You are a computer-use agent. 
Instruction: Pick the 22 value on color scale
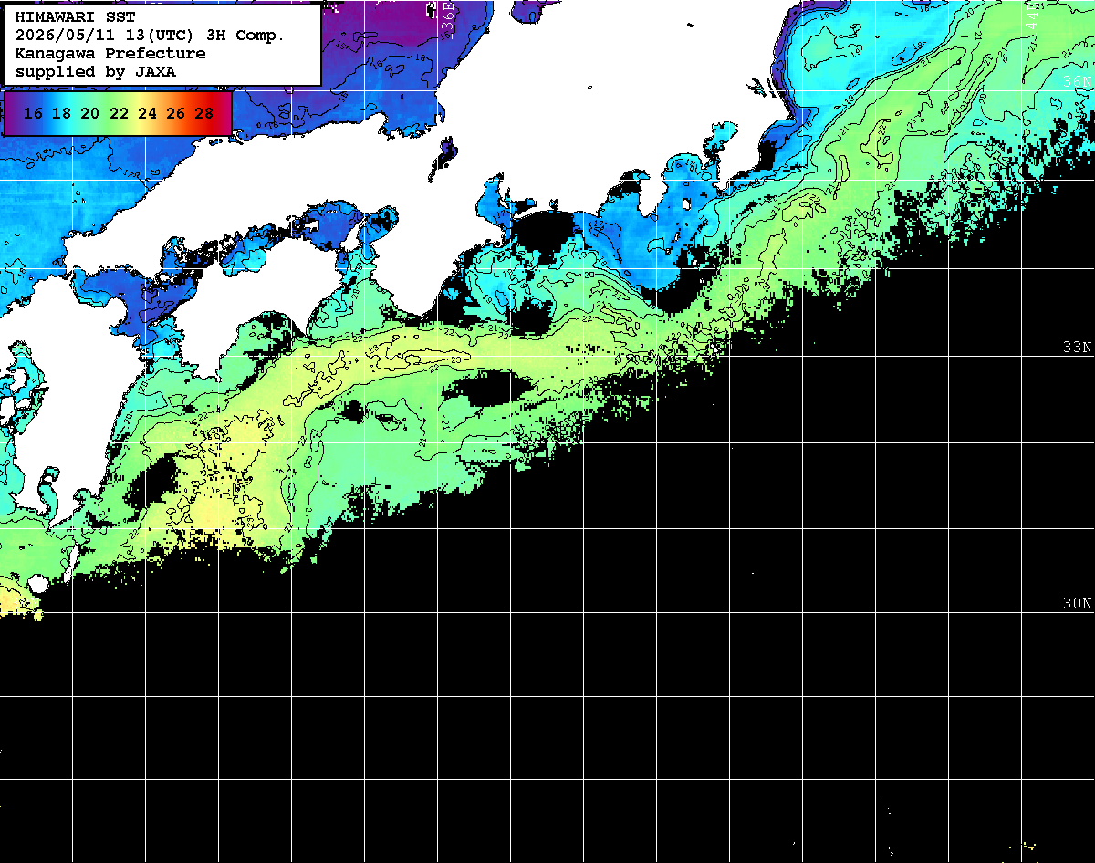pos(119,113)
